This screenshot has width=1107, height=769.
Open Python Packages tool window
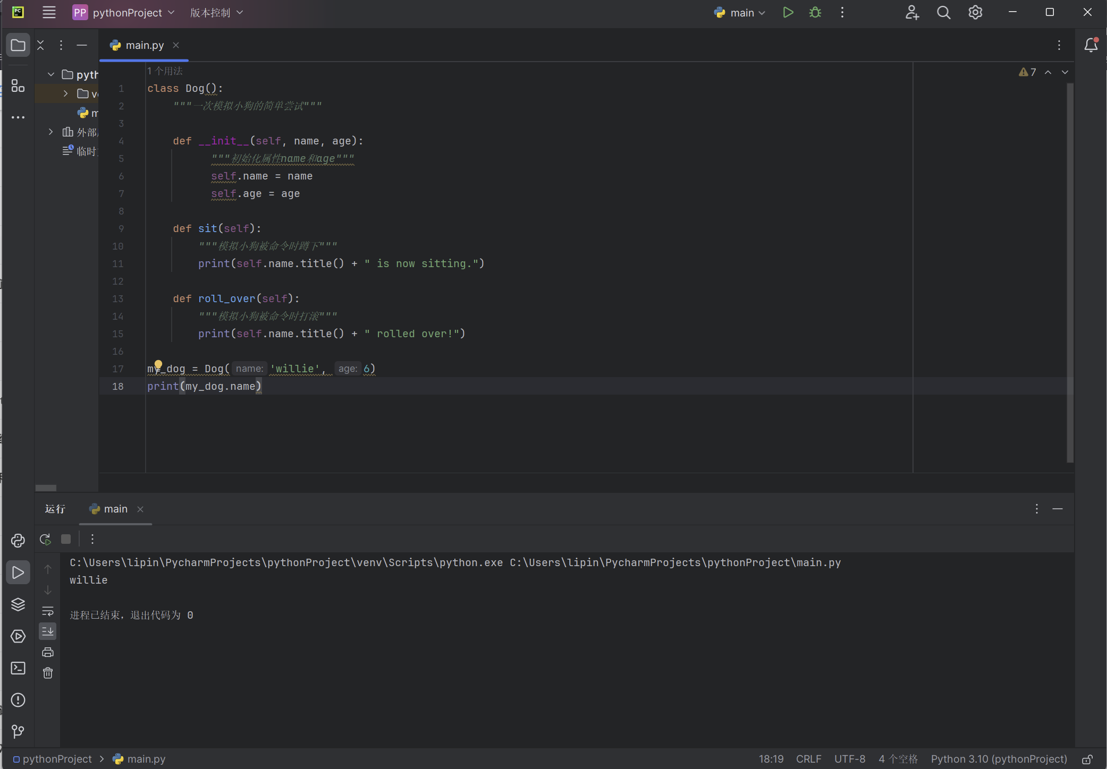[x=18, y=604]
